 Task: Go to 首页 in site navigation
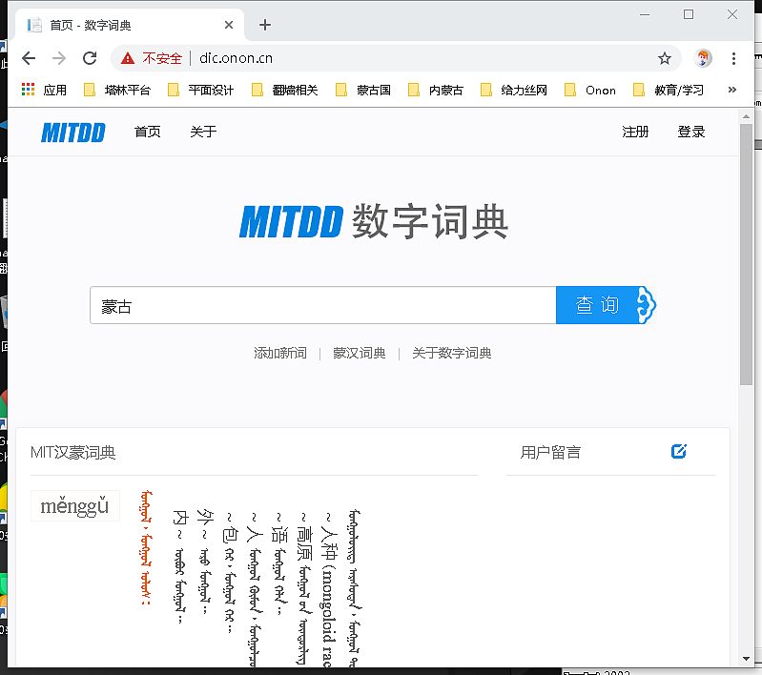(x=147, y=132)
